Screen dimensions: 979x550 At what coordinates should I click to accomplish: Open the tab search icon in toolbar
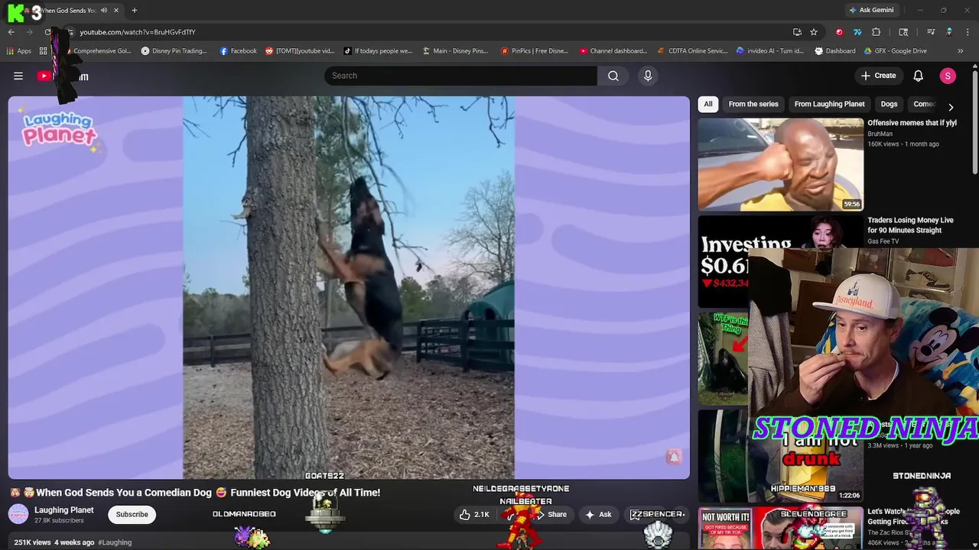[x=903, y=32]
